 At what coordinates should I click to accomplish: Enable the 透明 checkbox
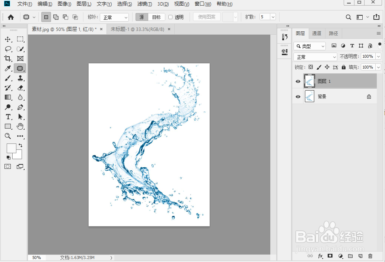coord(171,17)
